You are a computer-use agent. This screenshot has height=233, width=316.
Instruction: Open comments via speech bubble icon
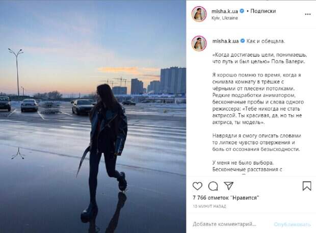click(x=213, y=186)
